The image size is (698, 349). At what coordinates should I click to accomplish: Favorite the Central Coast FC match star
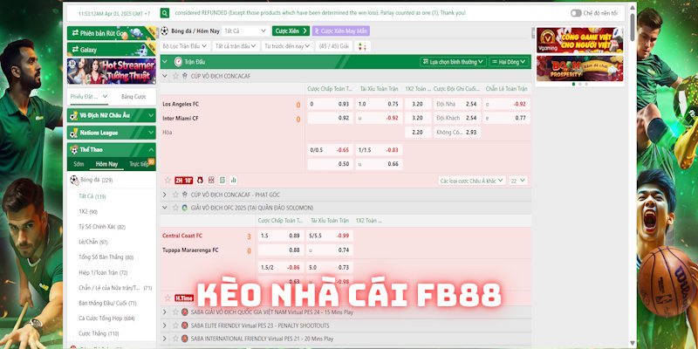click(168, 298)
